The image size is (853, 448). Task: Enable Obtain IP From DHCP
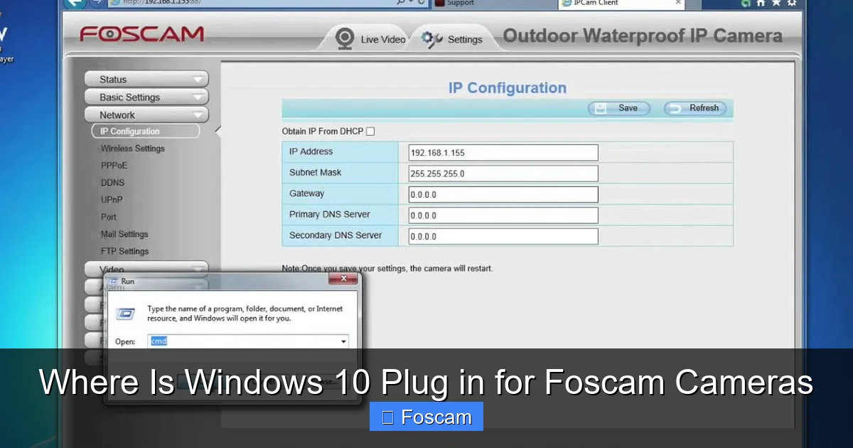pos(370,131)
